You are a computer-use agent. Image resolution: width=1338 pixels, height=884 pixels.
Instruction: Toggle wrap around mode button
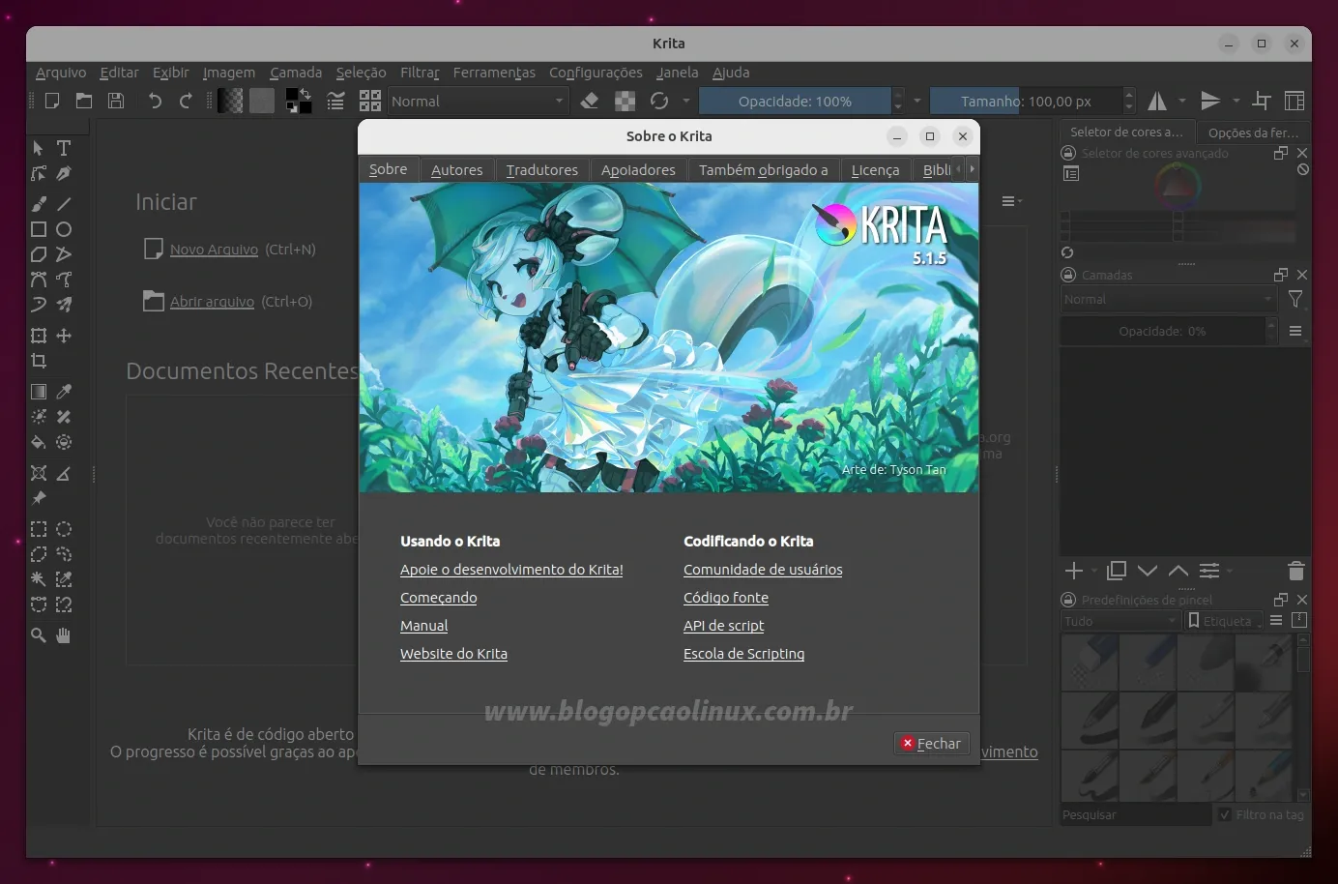[1262, 101]
